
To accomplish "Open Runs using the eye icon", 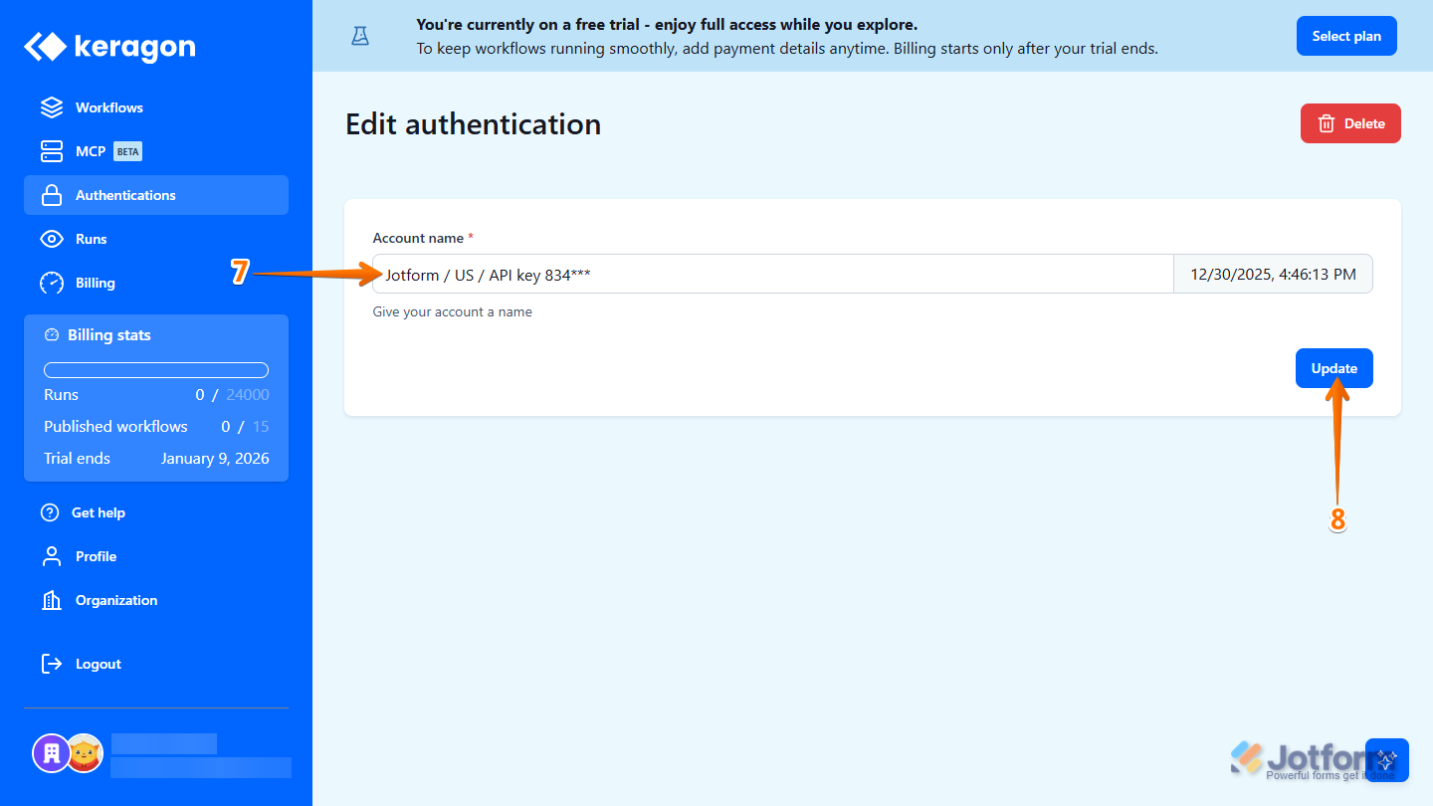I will point(51,239).
